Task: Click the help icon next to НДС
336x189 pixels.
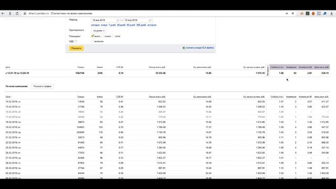Action: 76,41
